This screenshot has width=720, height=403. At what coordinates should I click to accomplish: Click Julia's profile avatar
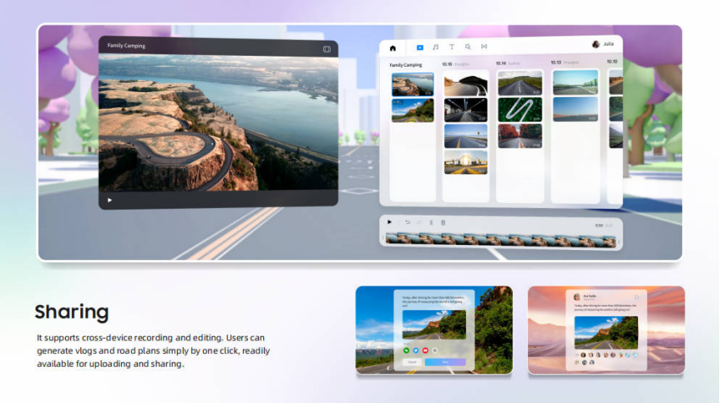(596, 44)
